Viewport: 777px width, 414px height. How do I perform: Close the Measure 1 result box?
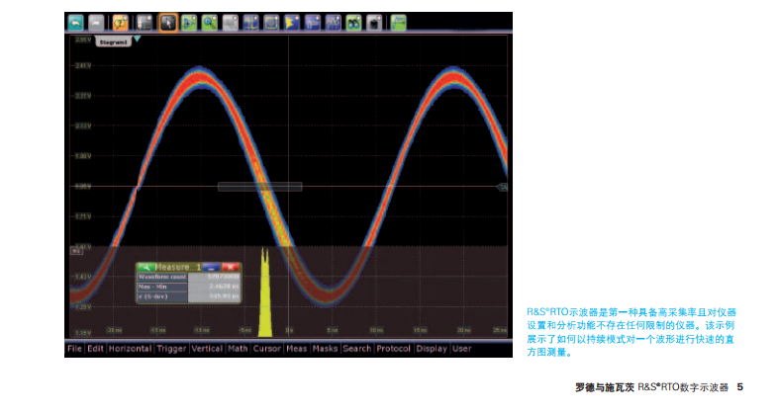(x=232, y=267)
